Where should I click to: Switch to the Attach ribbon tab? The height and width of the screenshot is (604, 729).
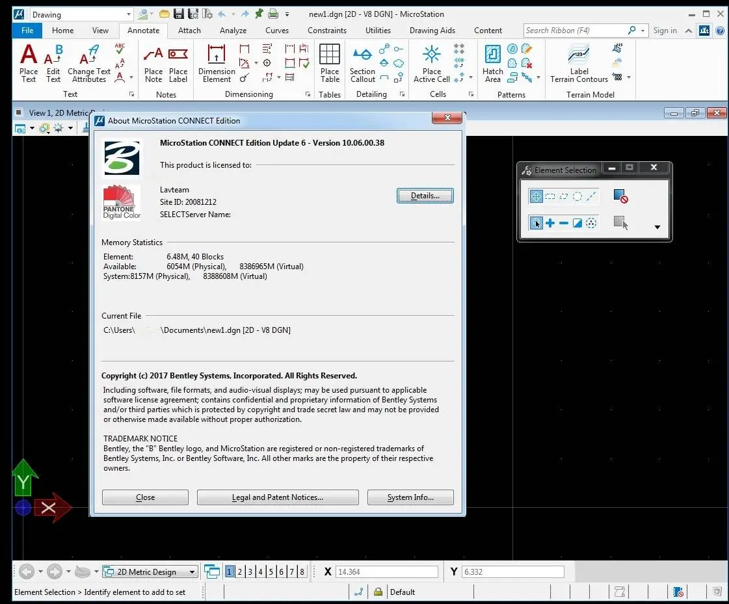pos(189,30)
